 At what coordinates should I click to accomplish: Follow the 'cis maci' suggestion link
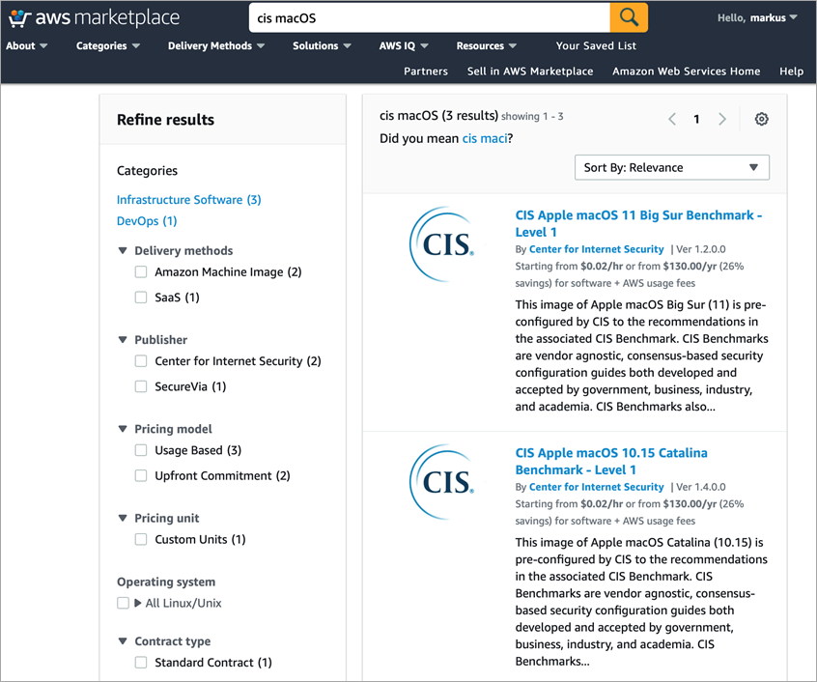pos(485,138)
